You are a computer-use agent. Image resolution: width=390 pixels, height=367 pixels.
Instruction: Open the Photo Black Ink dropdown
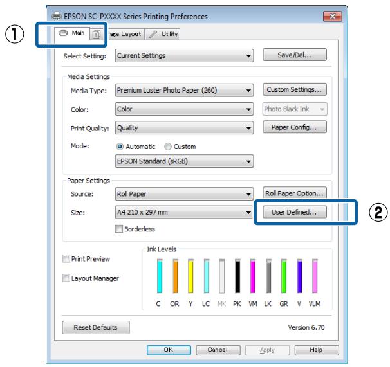[295, 109]
